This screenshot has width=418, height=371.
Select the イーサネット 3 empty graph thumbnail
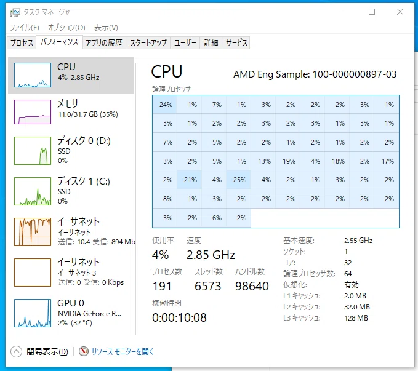click(33, 273)
